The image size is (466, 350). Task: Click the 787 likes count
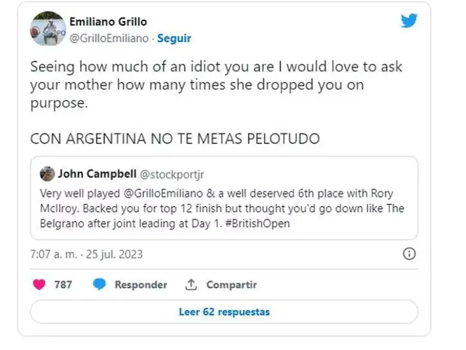(x=63, y=284)
